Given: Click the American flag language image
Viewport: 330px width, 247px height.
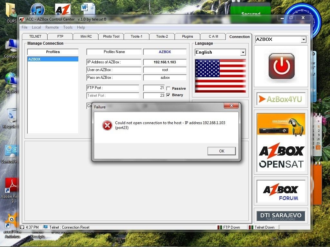Looking at the screenshot, I should (x=220, y=76).
